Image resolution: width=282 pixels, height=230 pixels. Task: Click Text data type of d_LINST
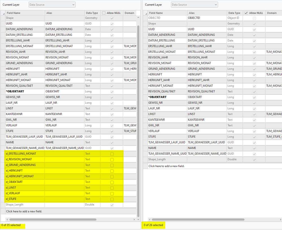92,188
